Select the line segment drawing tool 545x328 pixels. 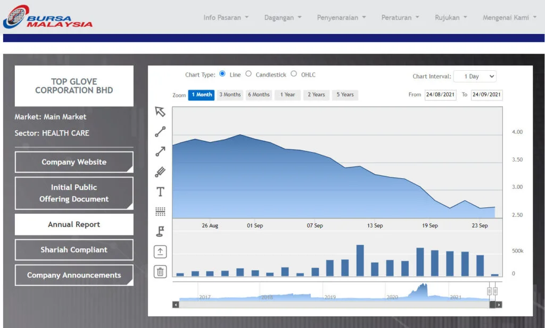pyautogui.click(x=160, y=131)
